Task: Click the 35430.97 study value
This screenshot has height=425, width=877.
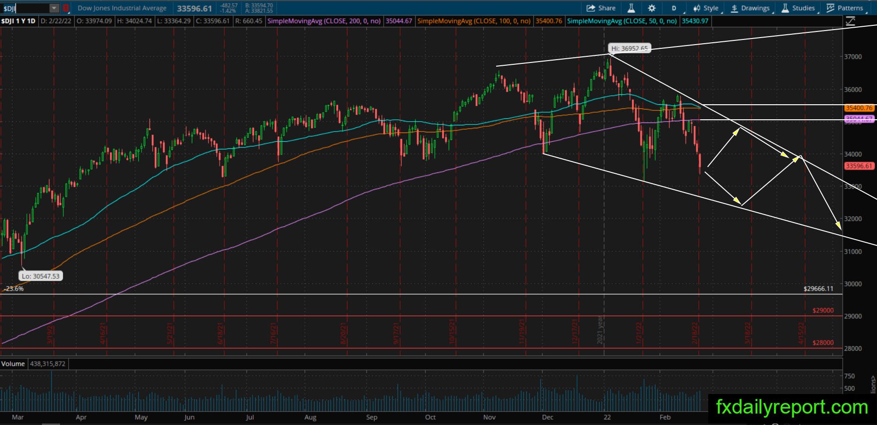Action: tap(695, 21)
